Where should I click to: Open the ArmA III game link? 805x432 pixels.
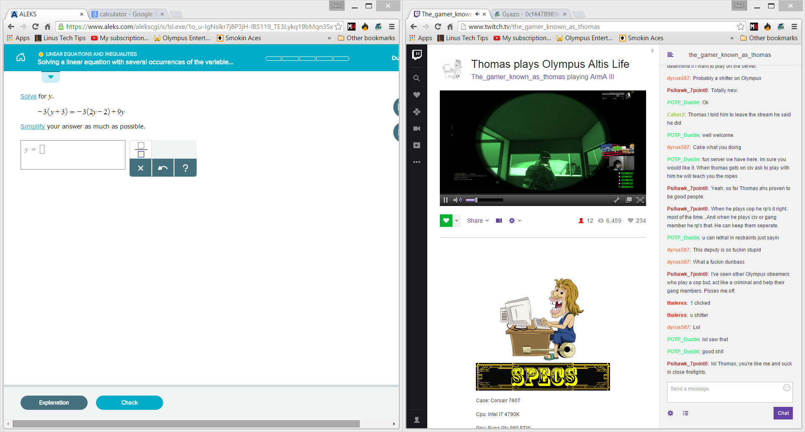[602, 77]
